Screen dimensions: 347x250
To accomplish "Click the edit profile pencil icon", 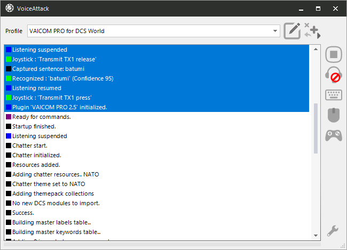I will click(292, 31).
